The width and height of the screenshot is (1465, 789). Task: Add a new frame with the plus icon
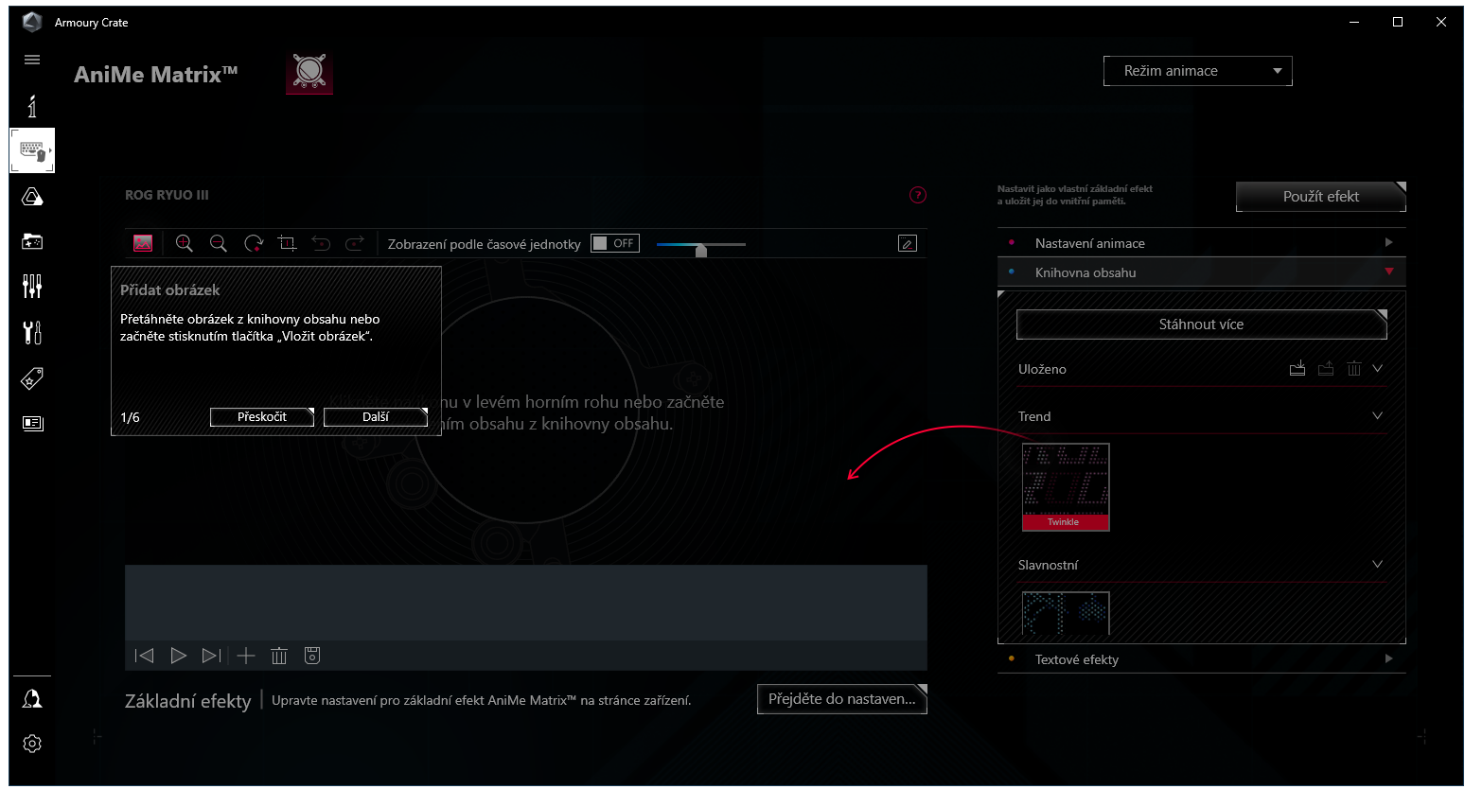pyautogui.click(x=246, y=656)
